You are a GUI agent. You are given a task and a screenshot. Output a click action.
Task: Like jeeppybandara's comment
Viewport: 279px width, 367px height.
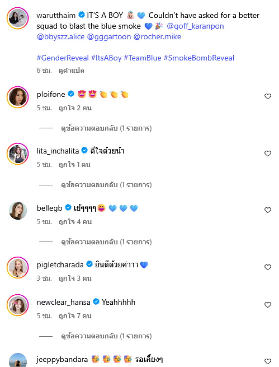point(267,361)
